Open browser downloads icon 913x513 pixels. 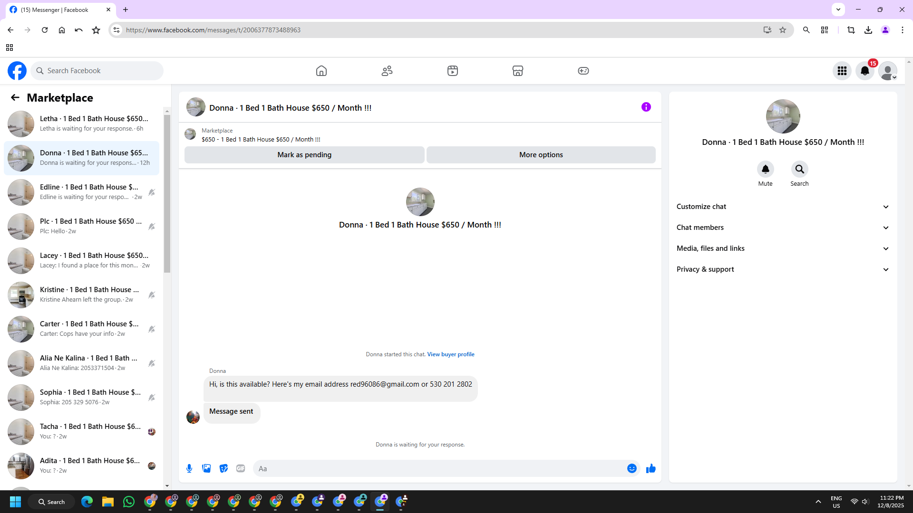pyautogui.click(x=868, y=30)
